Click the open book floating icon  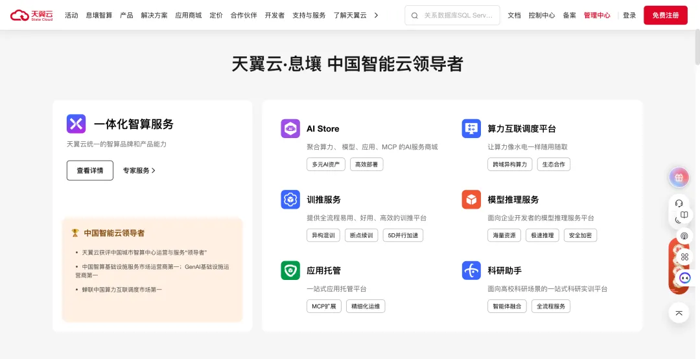pyautogui.click(x=684, y=215)
